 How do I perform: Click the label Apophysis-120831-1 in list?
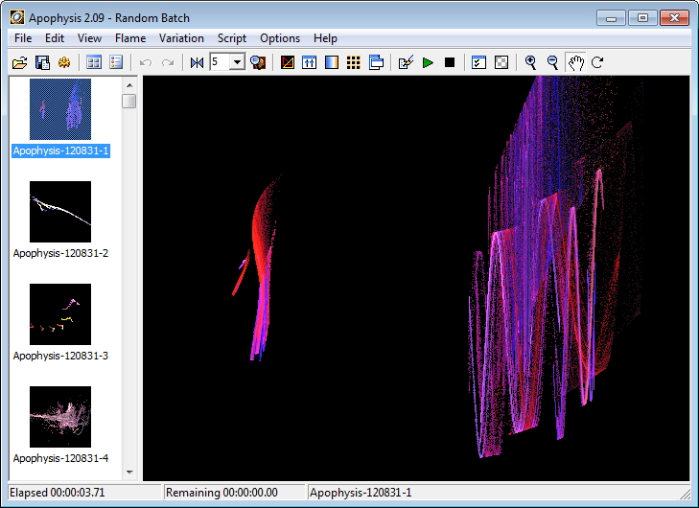[60, 150]
